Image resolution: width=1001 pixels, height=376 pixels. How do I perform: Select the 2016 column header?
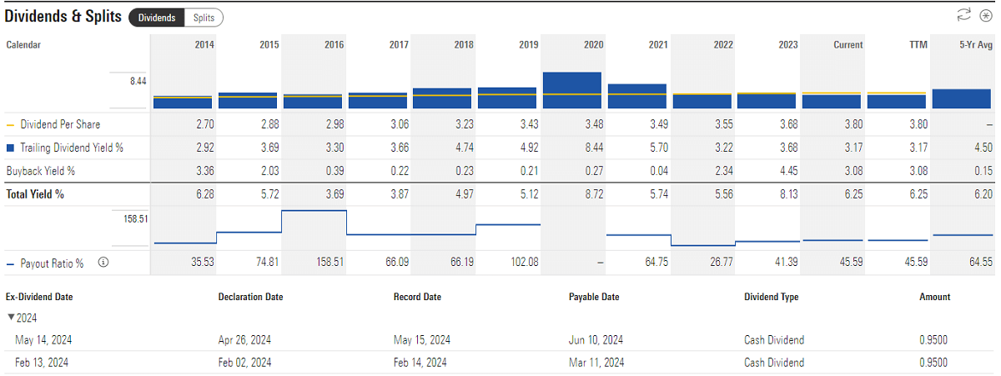(x=334, y=45)
